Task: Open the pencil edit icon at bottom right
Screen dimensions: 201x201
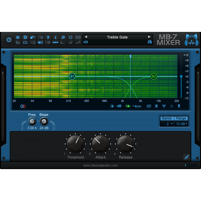Action: point(186,157)
